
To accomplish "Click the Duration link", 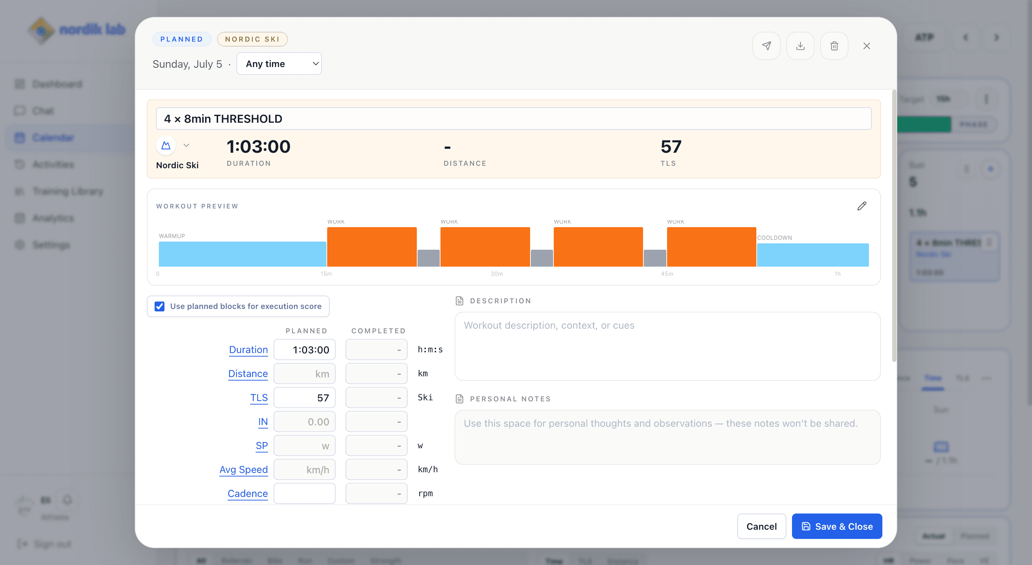I will [248, 350].
